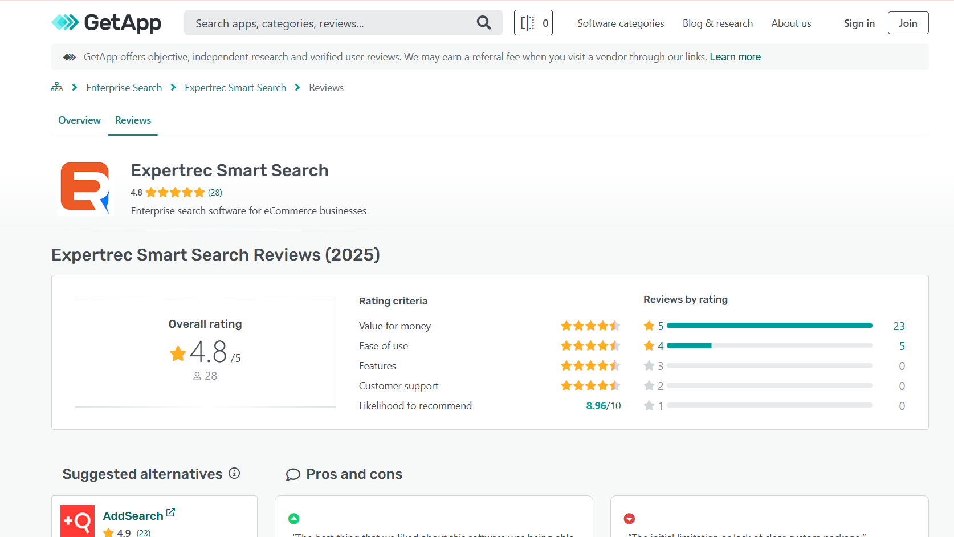Click the red cons arrow icon

point(629,519)
